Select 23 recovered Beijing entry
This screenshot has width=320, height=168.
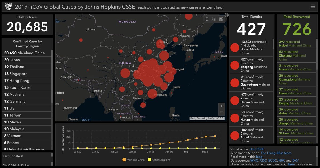296,101
